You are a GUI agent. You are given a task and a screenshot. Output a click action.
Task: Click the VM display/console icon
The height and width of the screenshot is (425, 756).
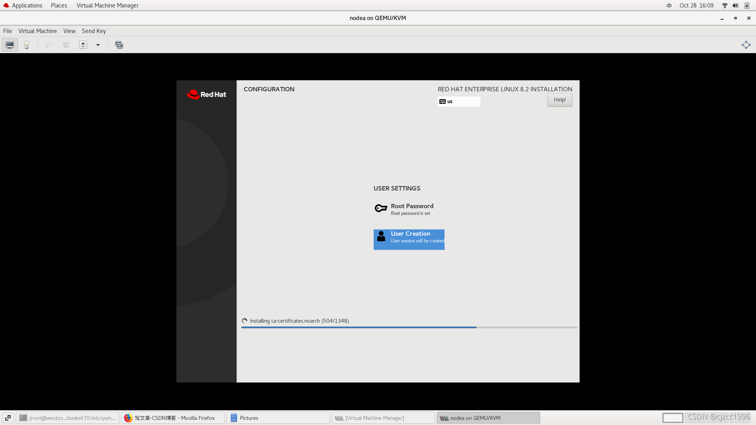(x=9, y=44)
